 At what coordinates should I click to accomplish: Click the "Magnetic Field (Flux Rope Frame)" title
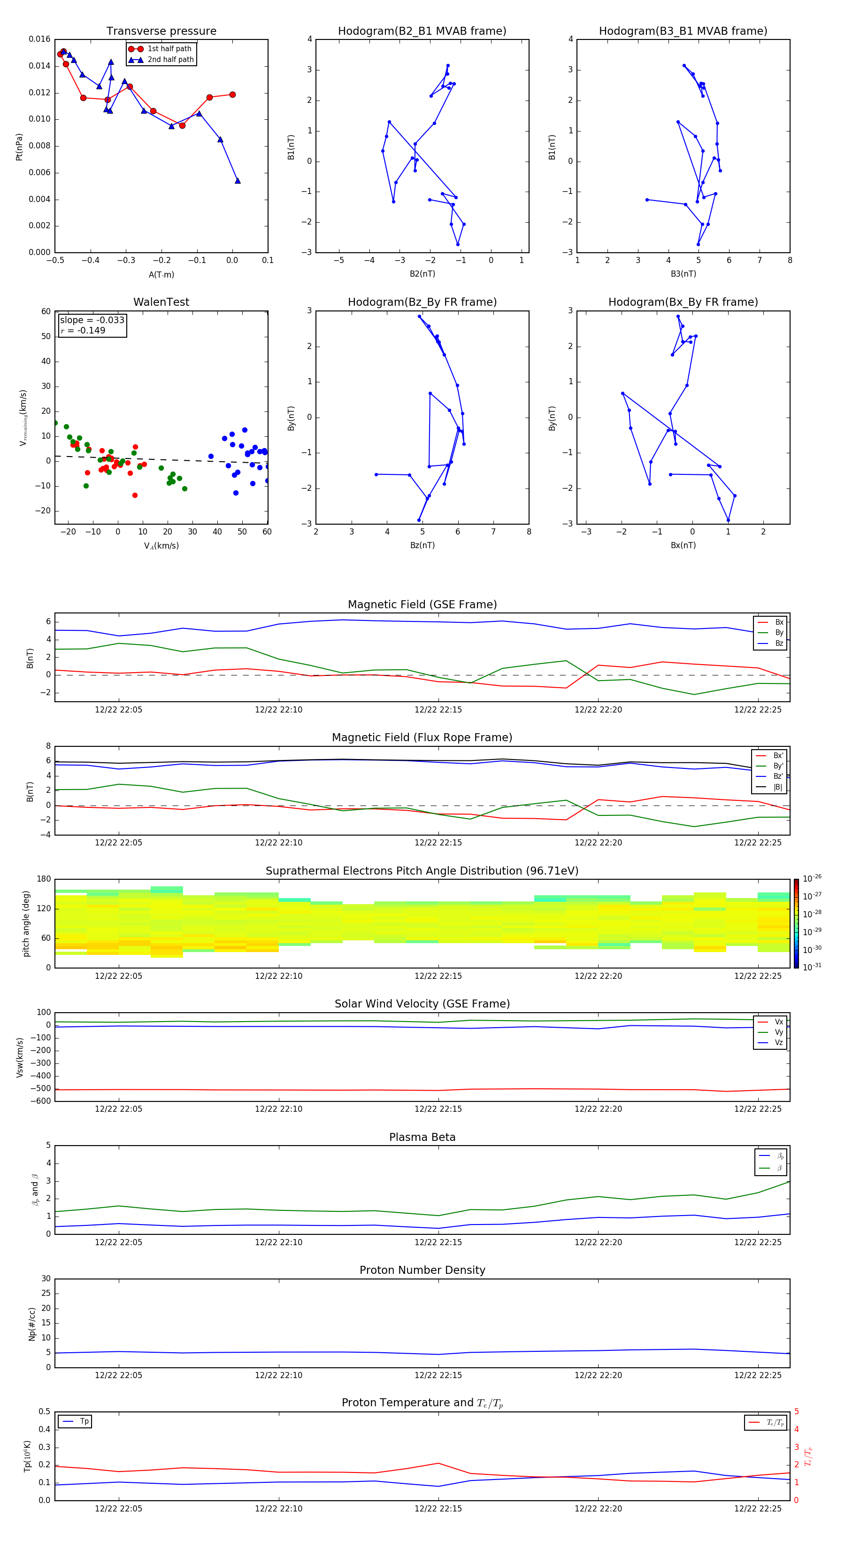point(422,738)
